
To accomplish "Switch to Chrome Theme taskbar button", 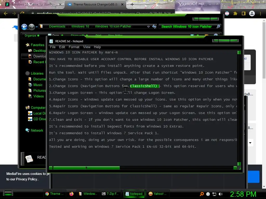I will click(54, 194).
